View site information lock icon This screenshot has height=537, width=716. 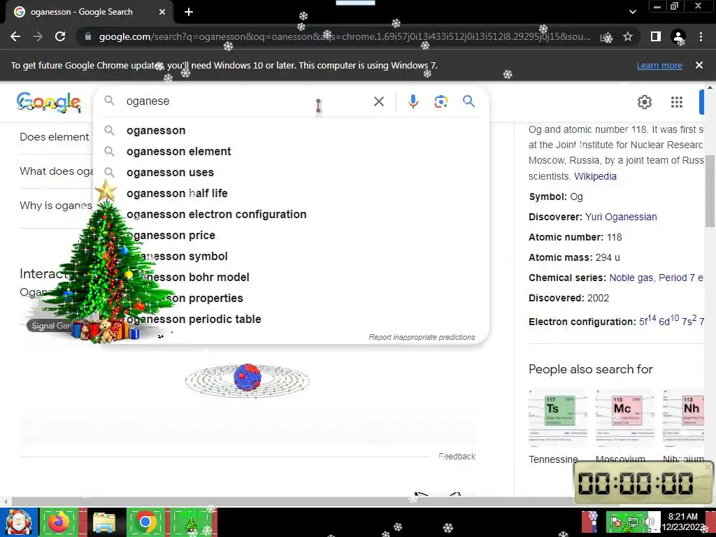pyautogui.click(x=88, y=36)
